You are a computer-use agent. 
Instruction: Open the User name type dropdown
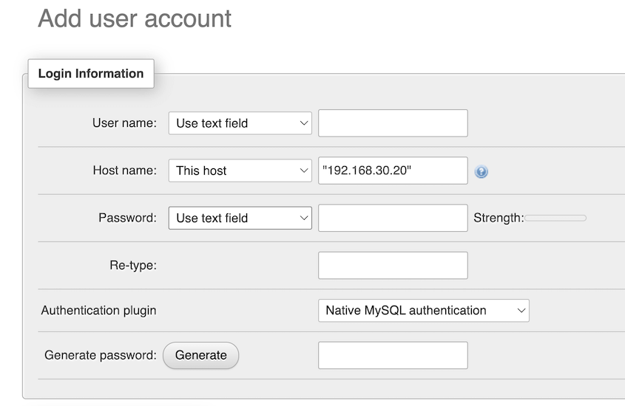(x=240, y=123)
